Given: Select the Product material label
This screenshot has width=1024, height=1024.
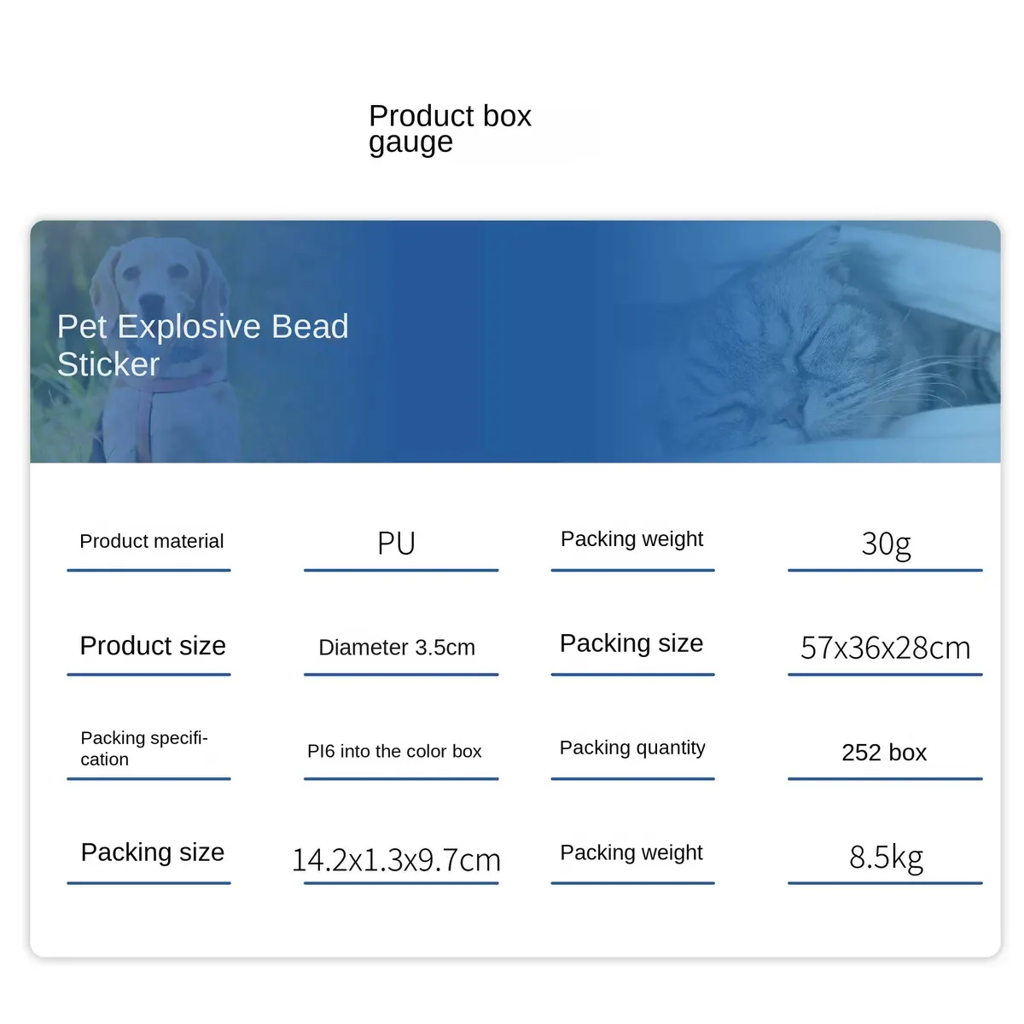Looking at the screenshot, I should click(152, 541).
